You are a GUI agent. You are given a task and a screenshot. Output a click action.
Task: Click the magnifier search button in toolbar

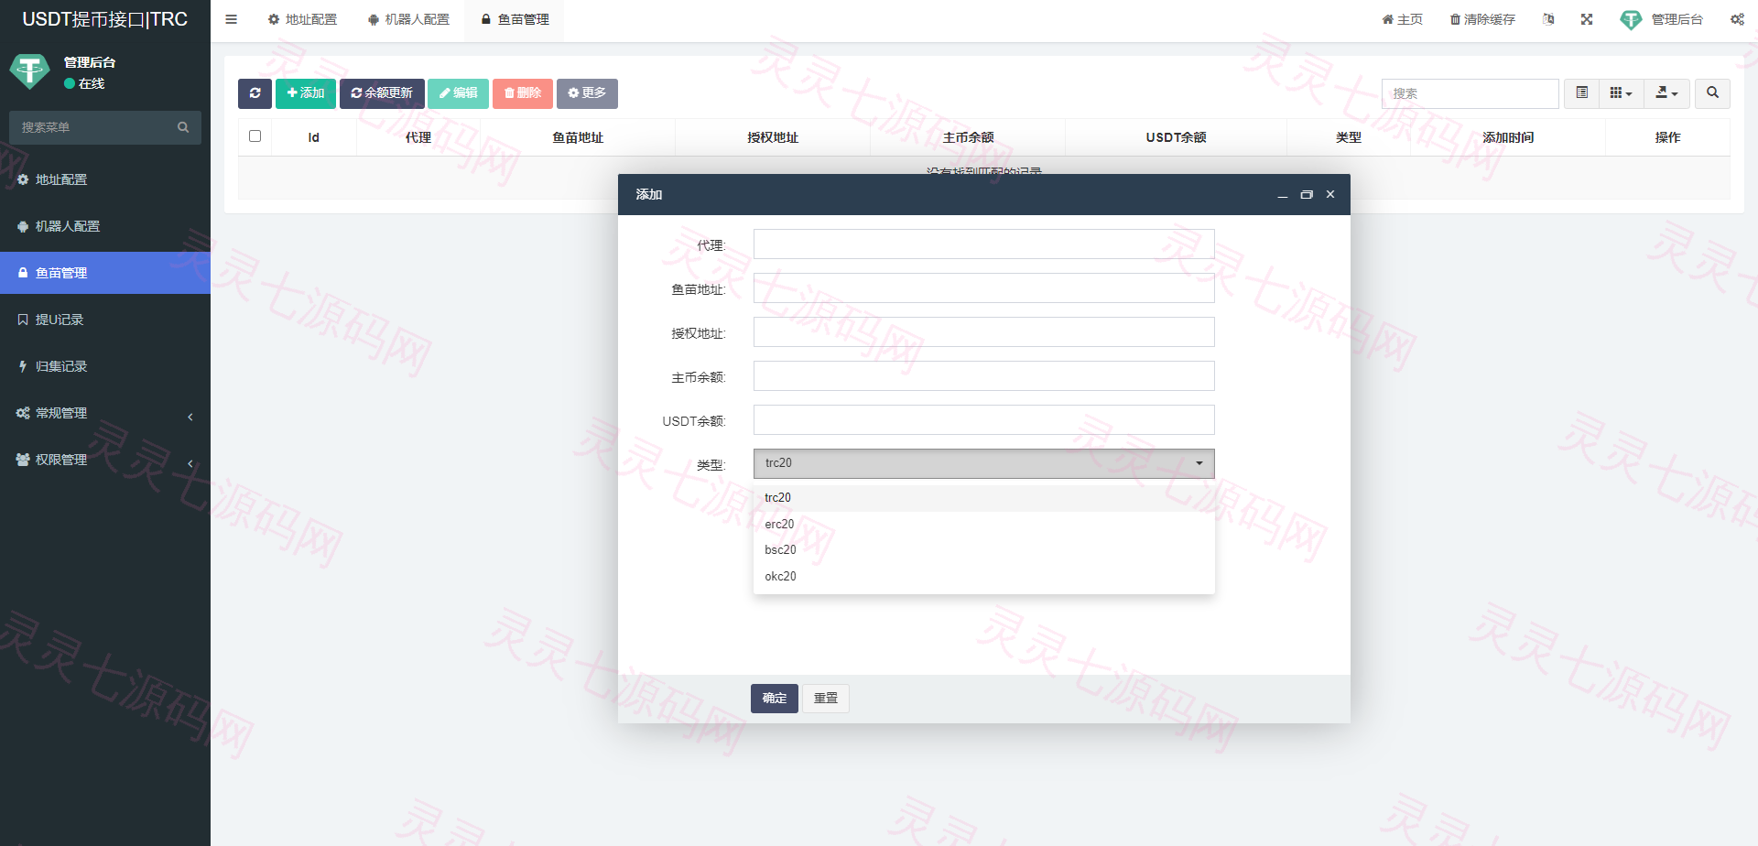pos(1713,93)
